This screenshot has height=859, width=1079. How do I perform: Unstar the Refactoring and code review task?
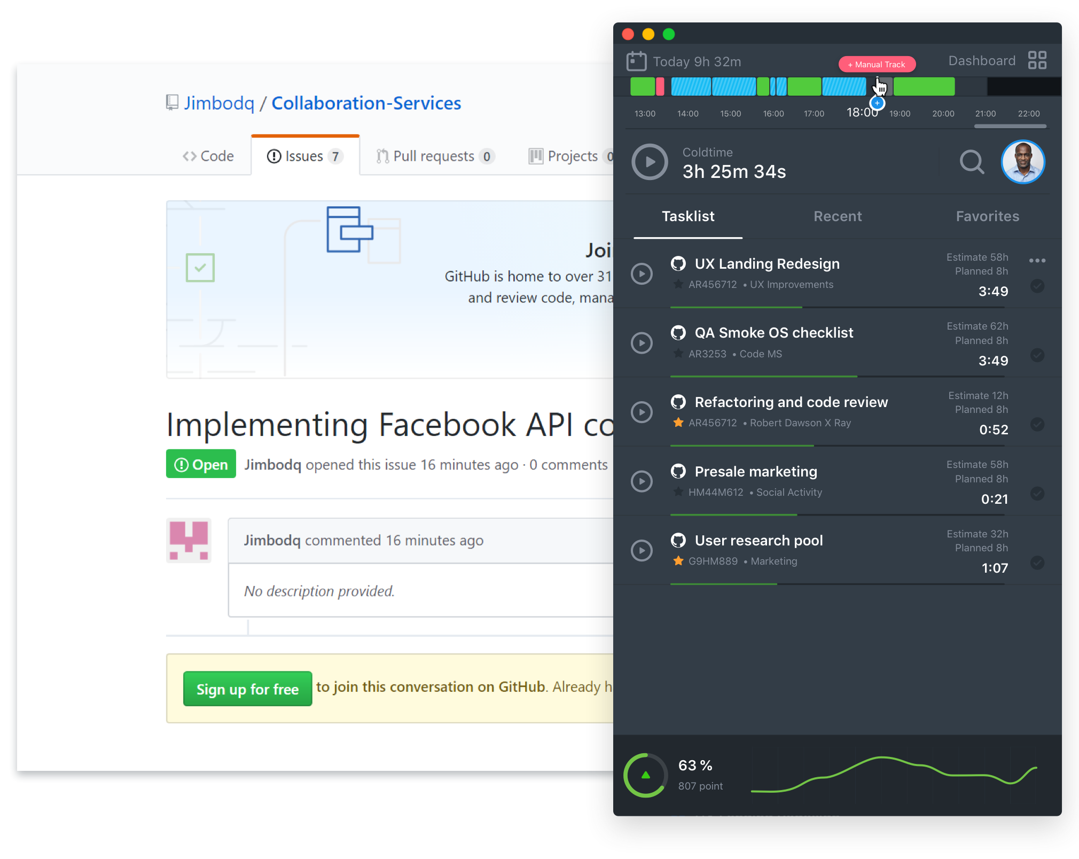coord(678,423)
